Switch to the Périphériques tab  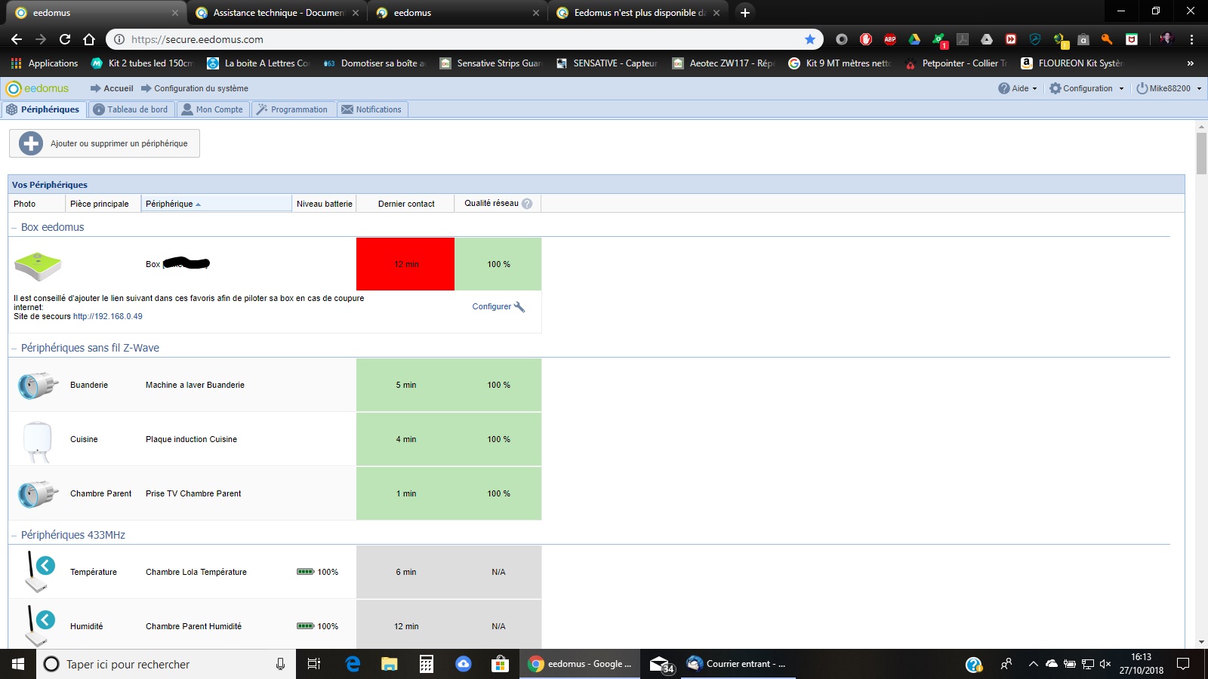coord(43,109)
